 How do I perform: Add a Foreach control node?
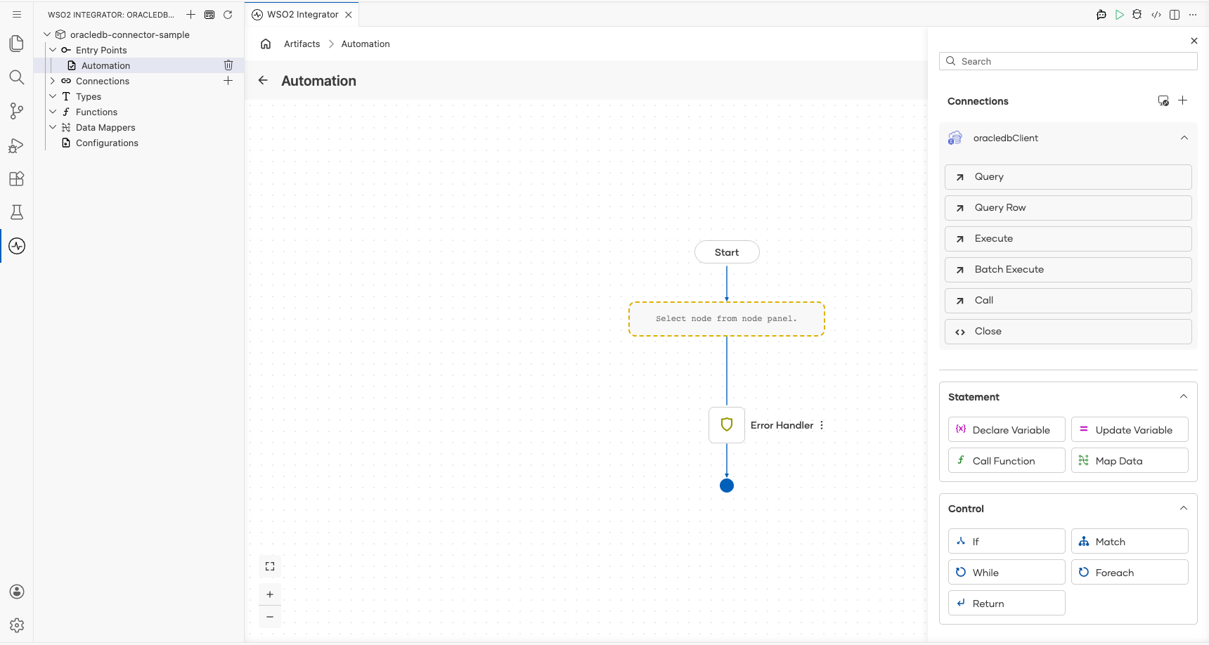[x=1130, y=572]
